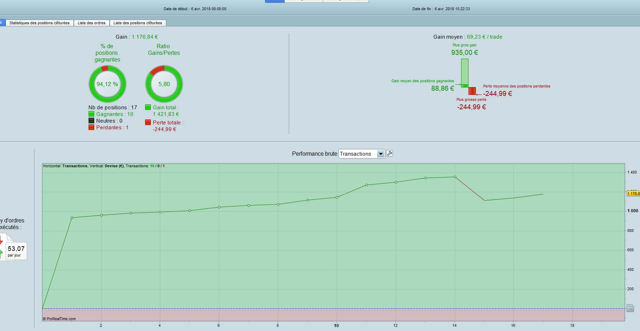
Task: Switch to Statistiques des positions clôturées tab
Action: pos(39,23)
